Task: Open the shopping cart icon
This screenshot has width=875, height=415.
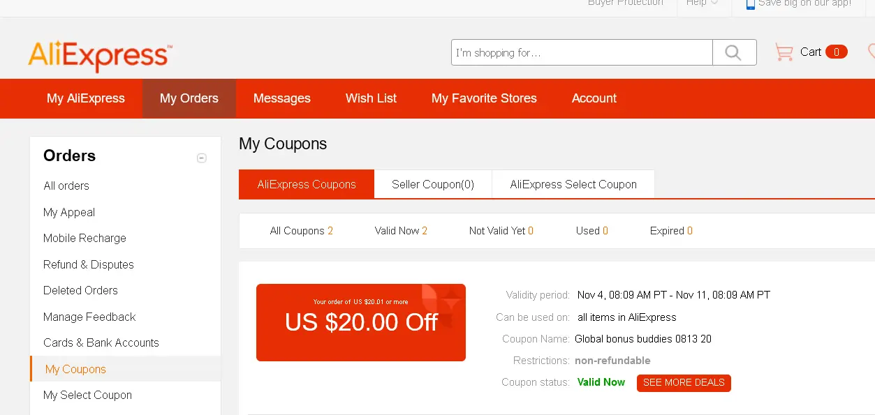Action: [784, 52]
